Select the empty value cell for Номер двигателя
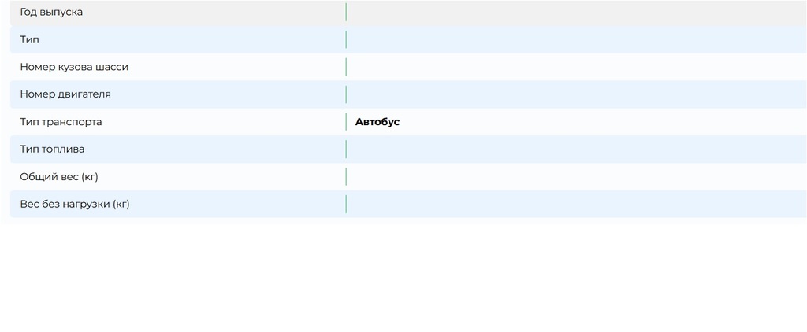807x332 pixels. coord(575,94)
